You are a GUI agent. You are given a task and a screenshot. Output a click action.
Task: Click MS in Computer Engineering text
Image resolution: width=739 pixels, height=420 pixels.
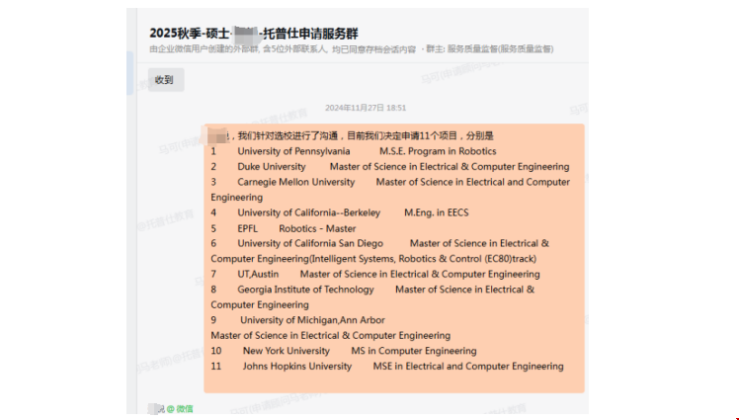click(414, 351)
